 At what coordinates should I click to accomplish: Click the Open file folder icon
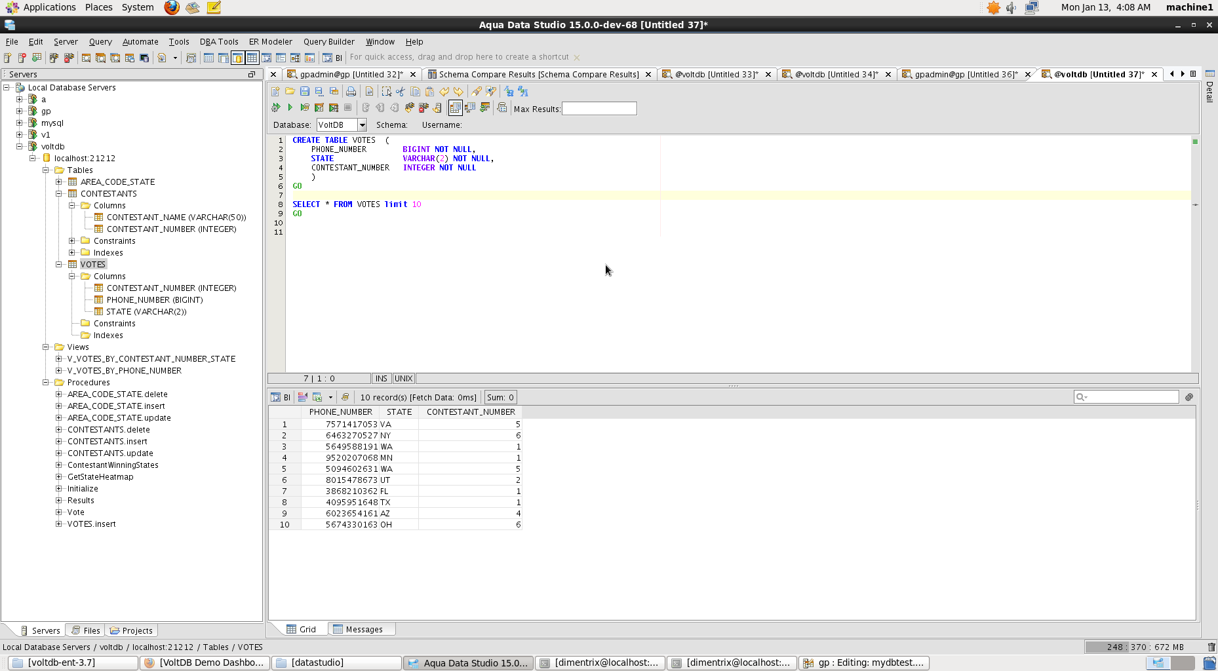pos(290,92)
